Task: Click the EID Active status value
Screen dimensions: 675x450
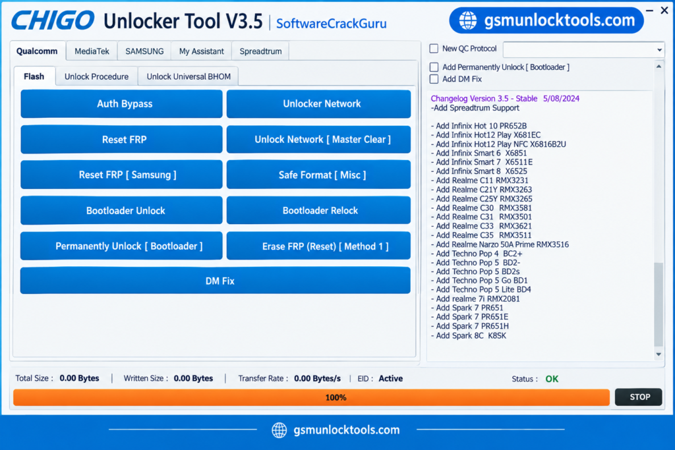Action: 391,379
